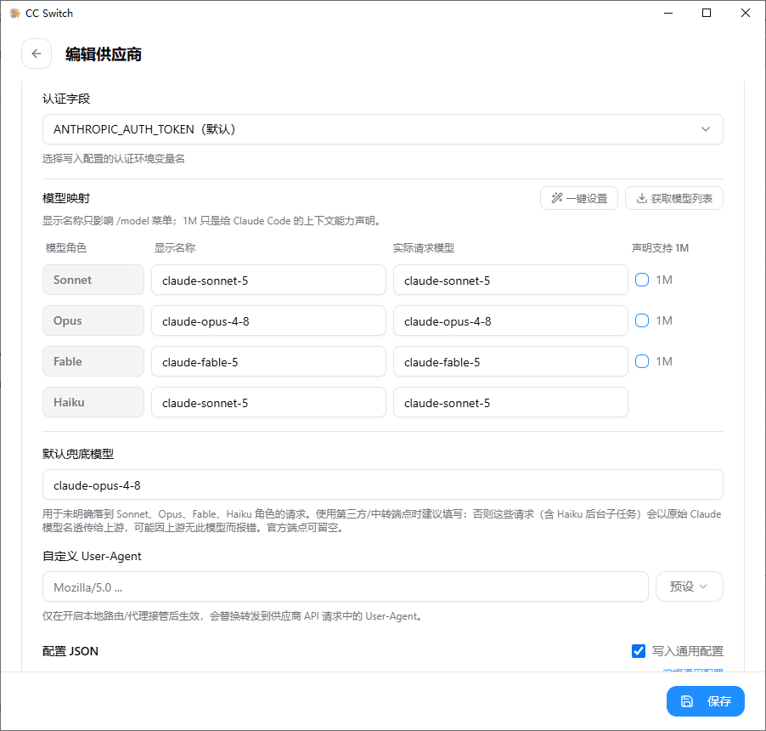Edit the Haiku actual request model field

510,402
